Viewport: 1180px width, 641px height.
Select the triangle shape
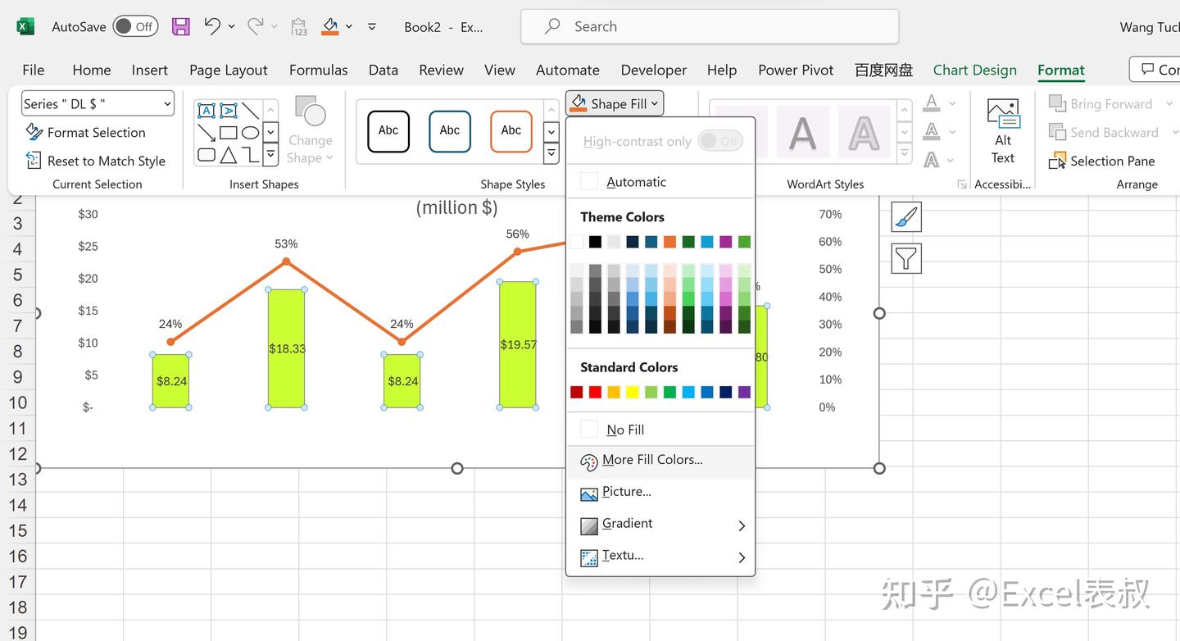tap(229, 154)
